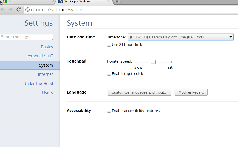
Task: Open Modifier keys settings button
Action: (191, 92)
